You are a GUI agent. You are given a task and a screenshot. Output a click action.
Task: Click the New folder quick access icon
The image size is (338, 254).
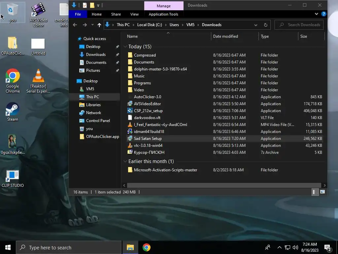92,5
